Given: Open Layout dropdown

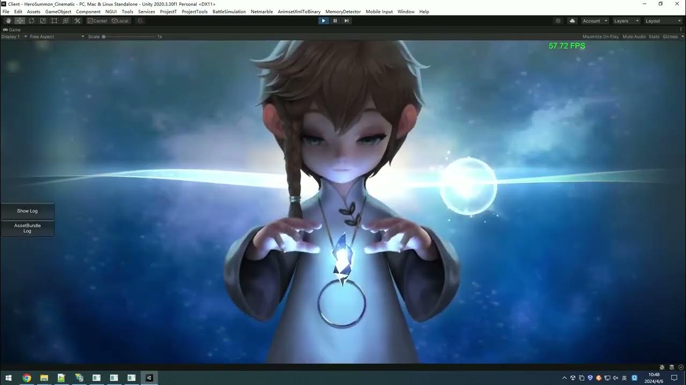Looking at the screenshot, I should 663,21.
